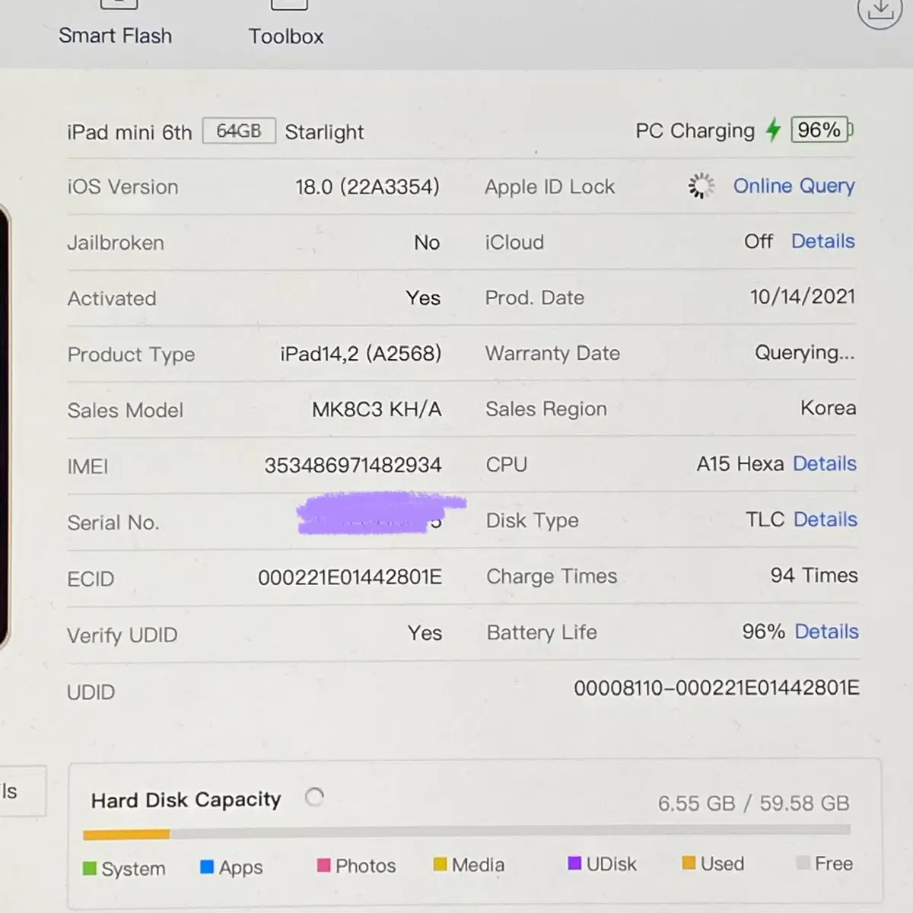This screenshot has height=913, width=913.
Task: Click the sales model MK8C3 KH/A
Action: 377,409
